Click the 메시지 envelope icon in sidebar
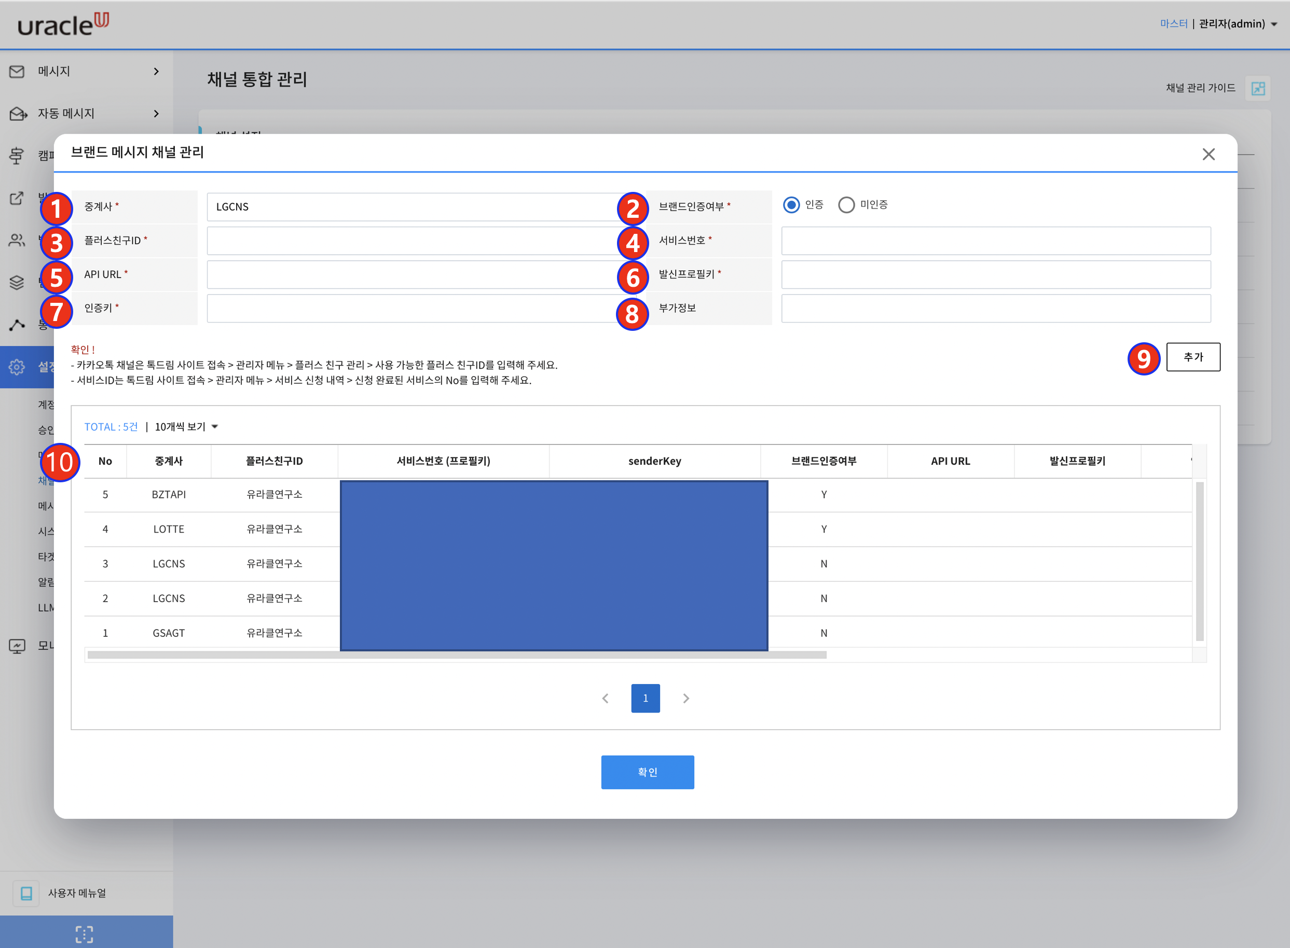This screenshot has width=1290, height=948. (17, 71)
